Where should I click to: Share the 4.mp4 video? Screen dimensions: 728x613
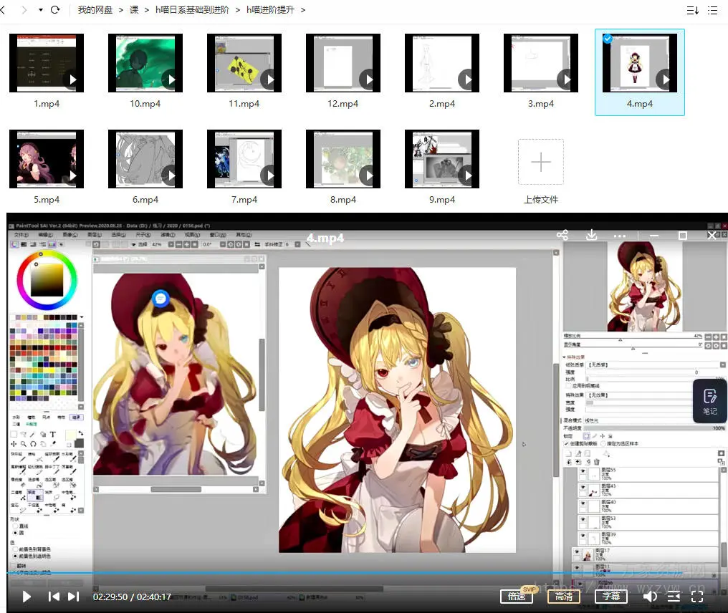562,235
